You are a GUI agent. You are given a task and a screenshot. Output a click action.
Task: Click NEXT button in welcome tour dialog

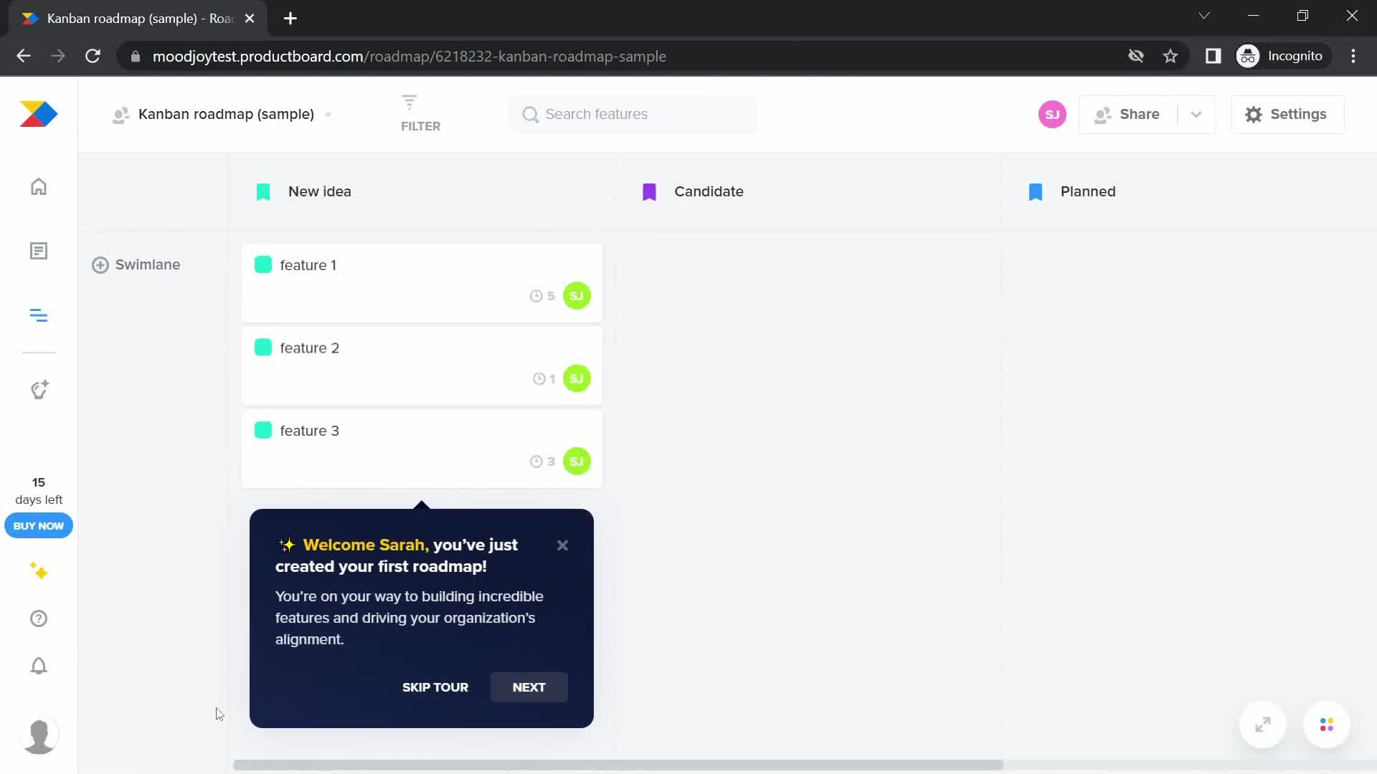(529, 687)
